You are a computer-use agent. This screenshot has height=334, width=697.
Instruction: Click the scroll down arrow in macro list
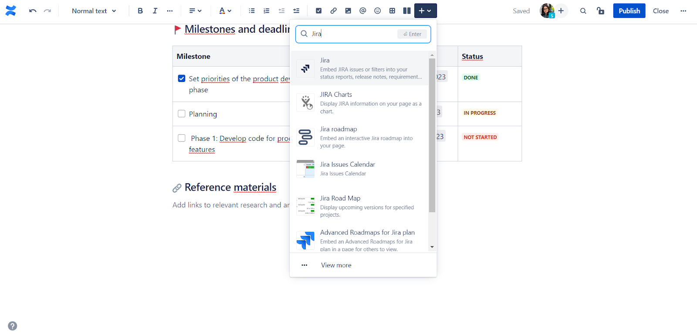(x=432, y=247)
